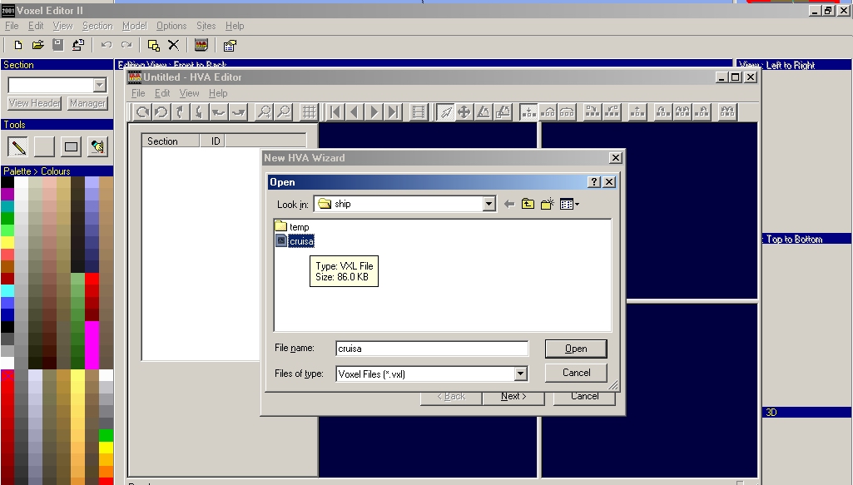
Task: Go to next frame in HVA toolbar
Action: point(374,112)
